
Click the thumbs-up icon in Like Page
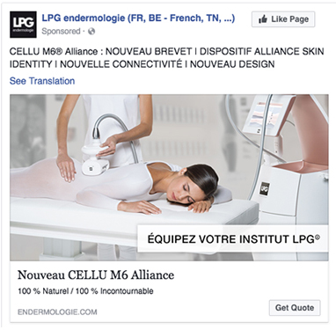click(263, 19)
